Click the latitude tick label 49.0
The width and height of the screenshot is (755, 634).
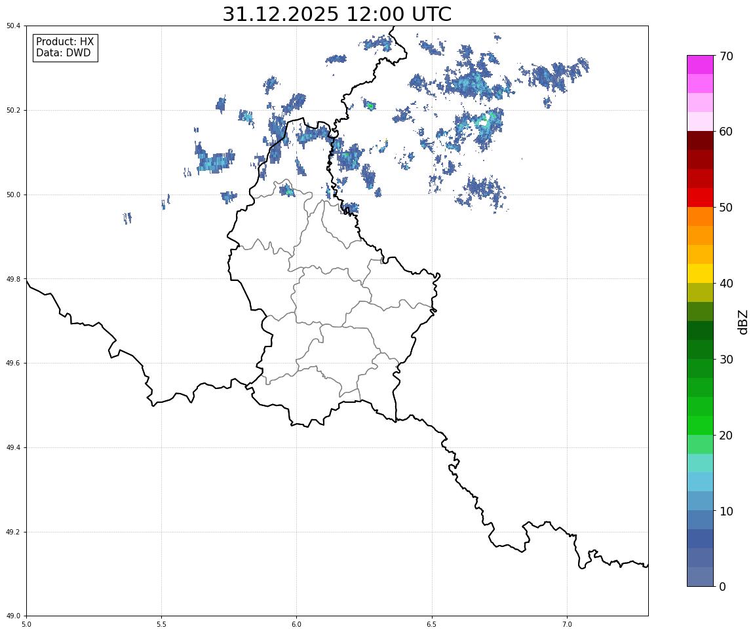pyautogui.click(x=13, y=616)
